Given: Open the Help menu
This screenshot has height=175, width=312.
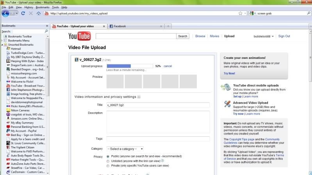Looking at the screenshot, I should pos(64,7).
